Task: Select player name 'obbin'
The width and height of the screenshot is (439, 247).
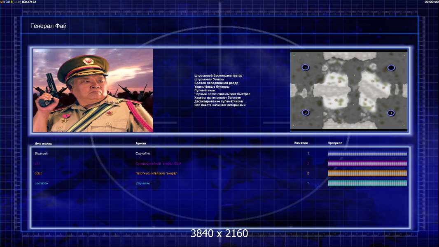Action: click(38, 173)
